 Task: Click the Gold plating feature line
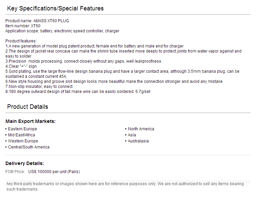pyautogui.click(x=122, y=74)
